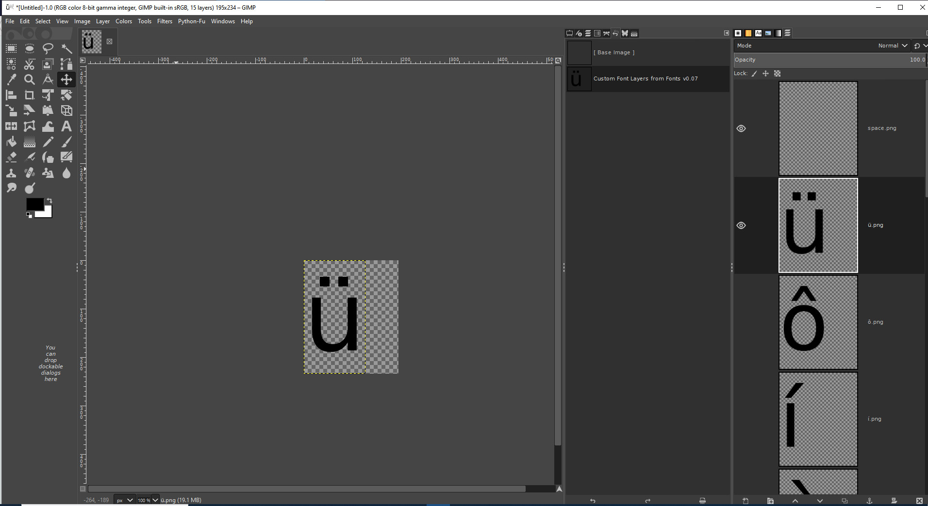The width and height of the screenshot is (928, 506).
Task: Swap foreground and background colors
Action: point(49,200)
